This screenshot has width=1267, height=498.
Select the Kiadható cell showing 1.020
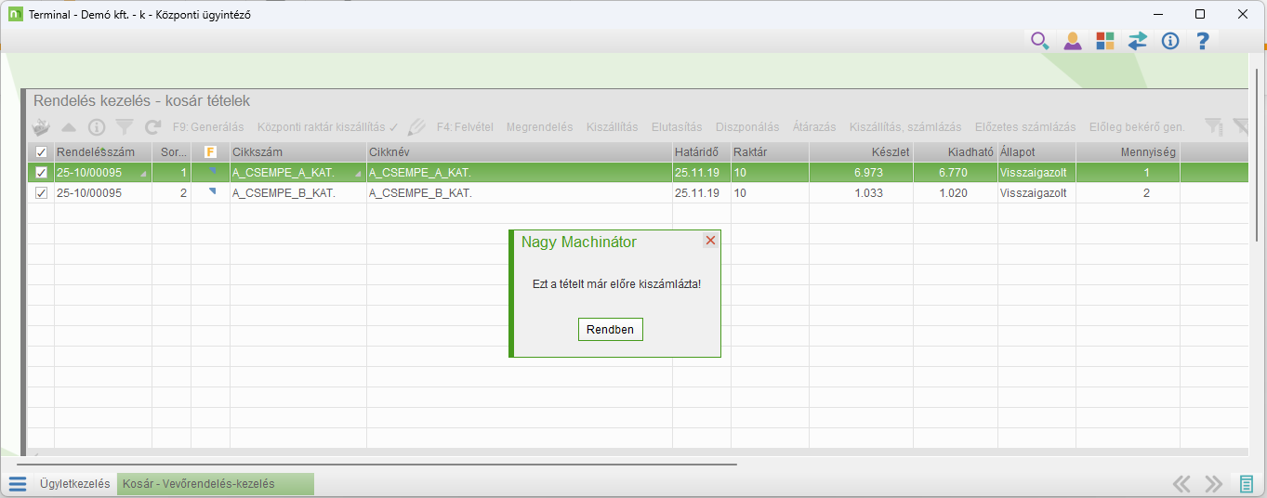click(x=956, y=193)
